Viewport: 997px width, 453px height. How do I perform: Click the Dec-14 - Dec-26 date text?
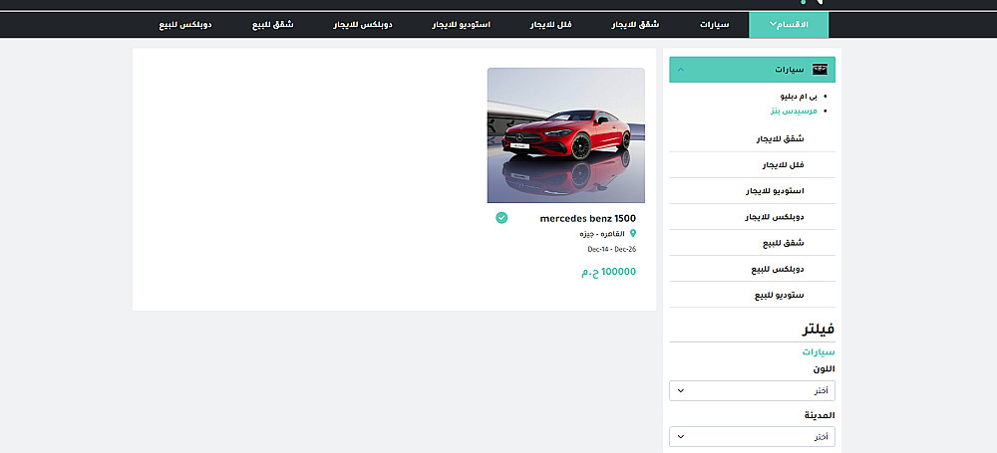(612, 249)
